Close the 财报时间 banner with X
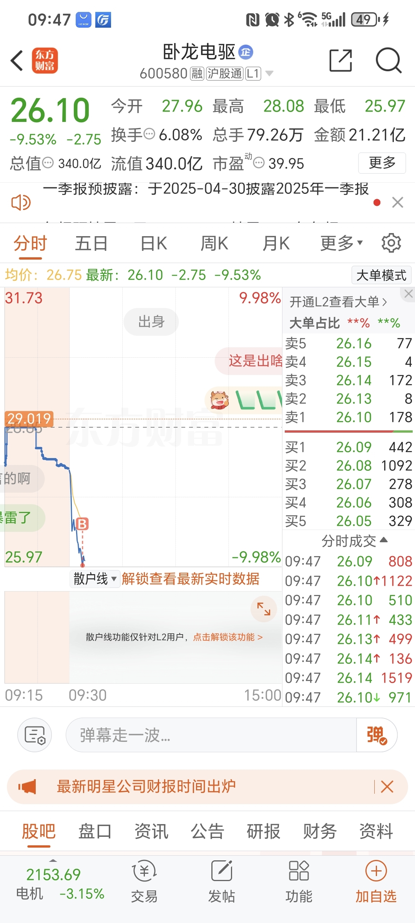The height and width of the screenshot is (923, 415). click(387, 787)
